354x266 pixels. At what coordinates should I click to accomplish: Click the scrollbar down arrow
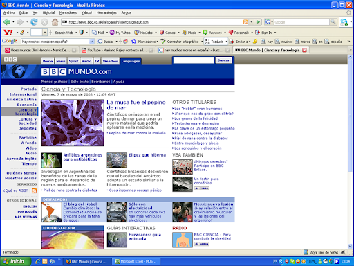click(350, 246)
